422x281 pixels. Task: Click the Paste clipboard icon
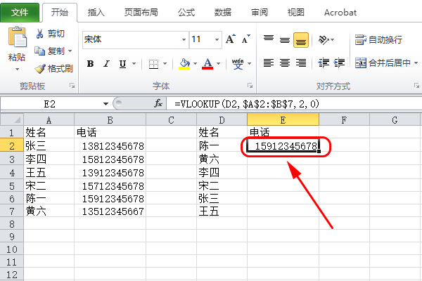click(18, 37)
